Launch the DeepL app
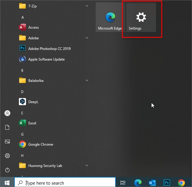The image size is (192, 187). pos(53,102)
